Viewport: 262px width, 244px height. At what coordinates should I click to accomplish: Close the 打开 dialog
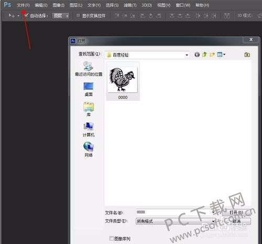point(251,40)
